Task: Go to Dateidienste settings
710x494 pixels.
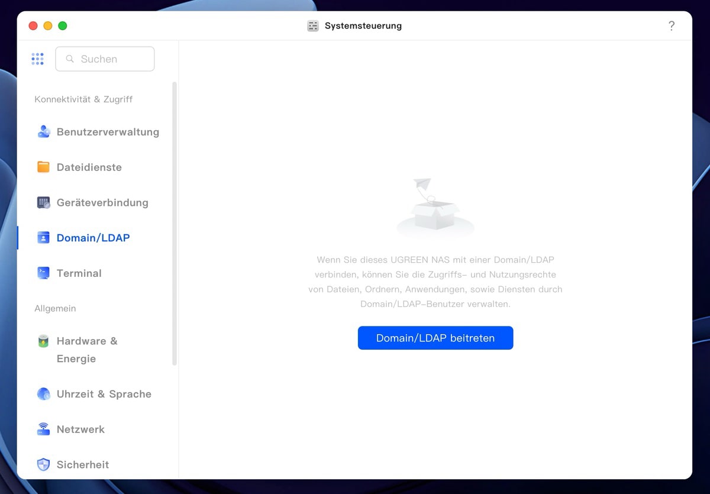Action: pos(89,167)
